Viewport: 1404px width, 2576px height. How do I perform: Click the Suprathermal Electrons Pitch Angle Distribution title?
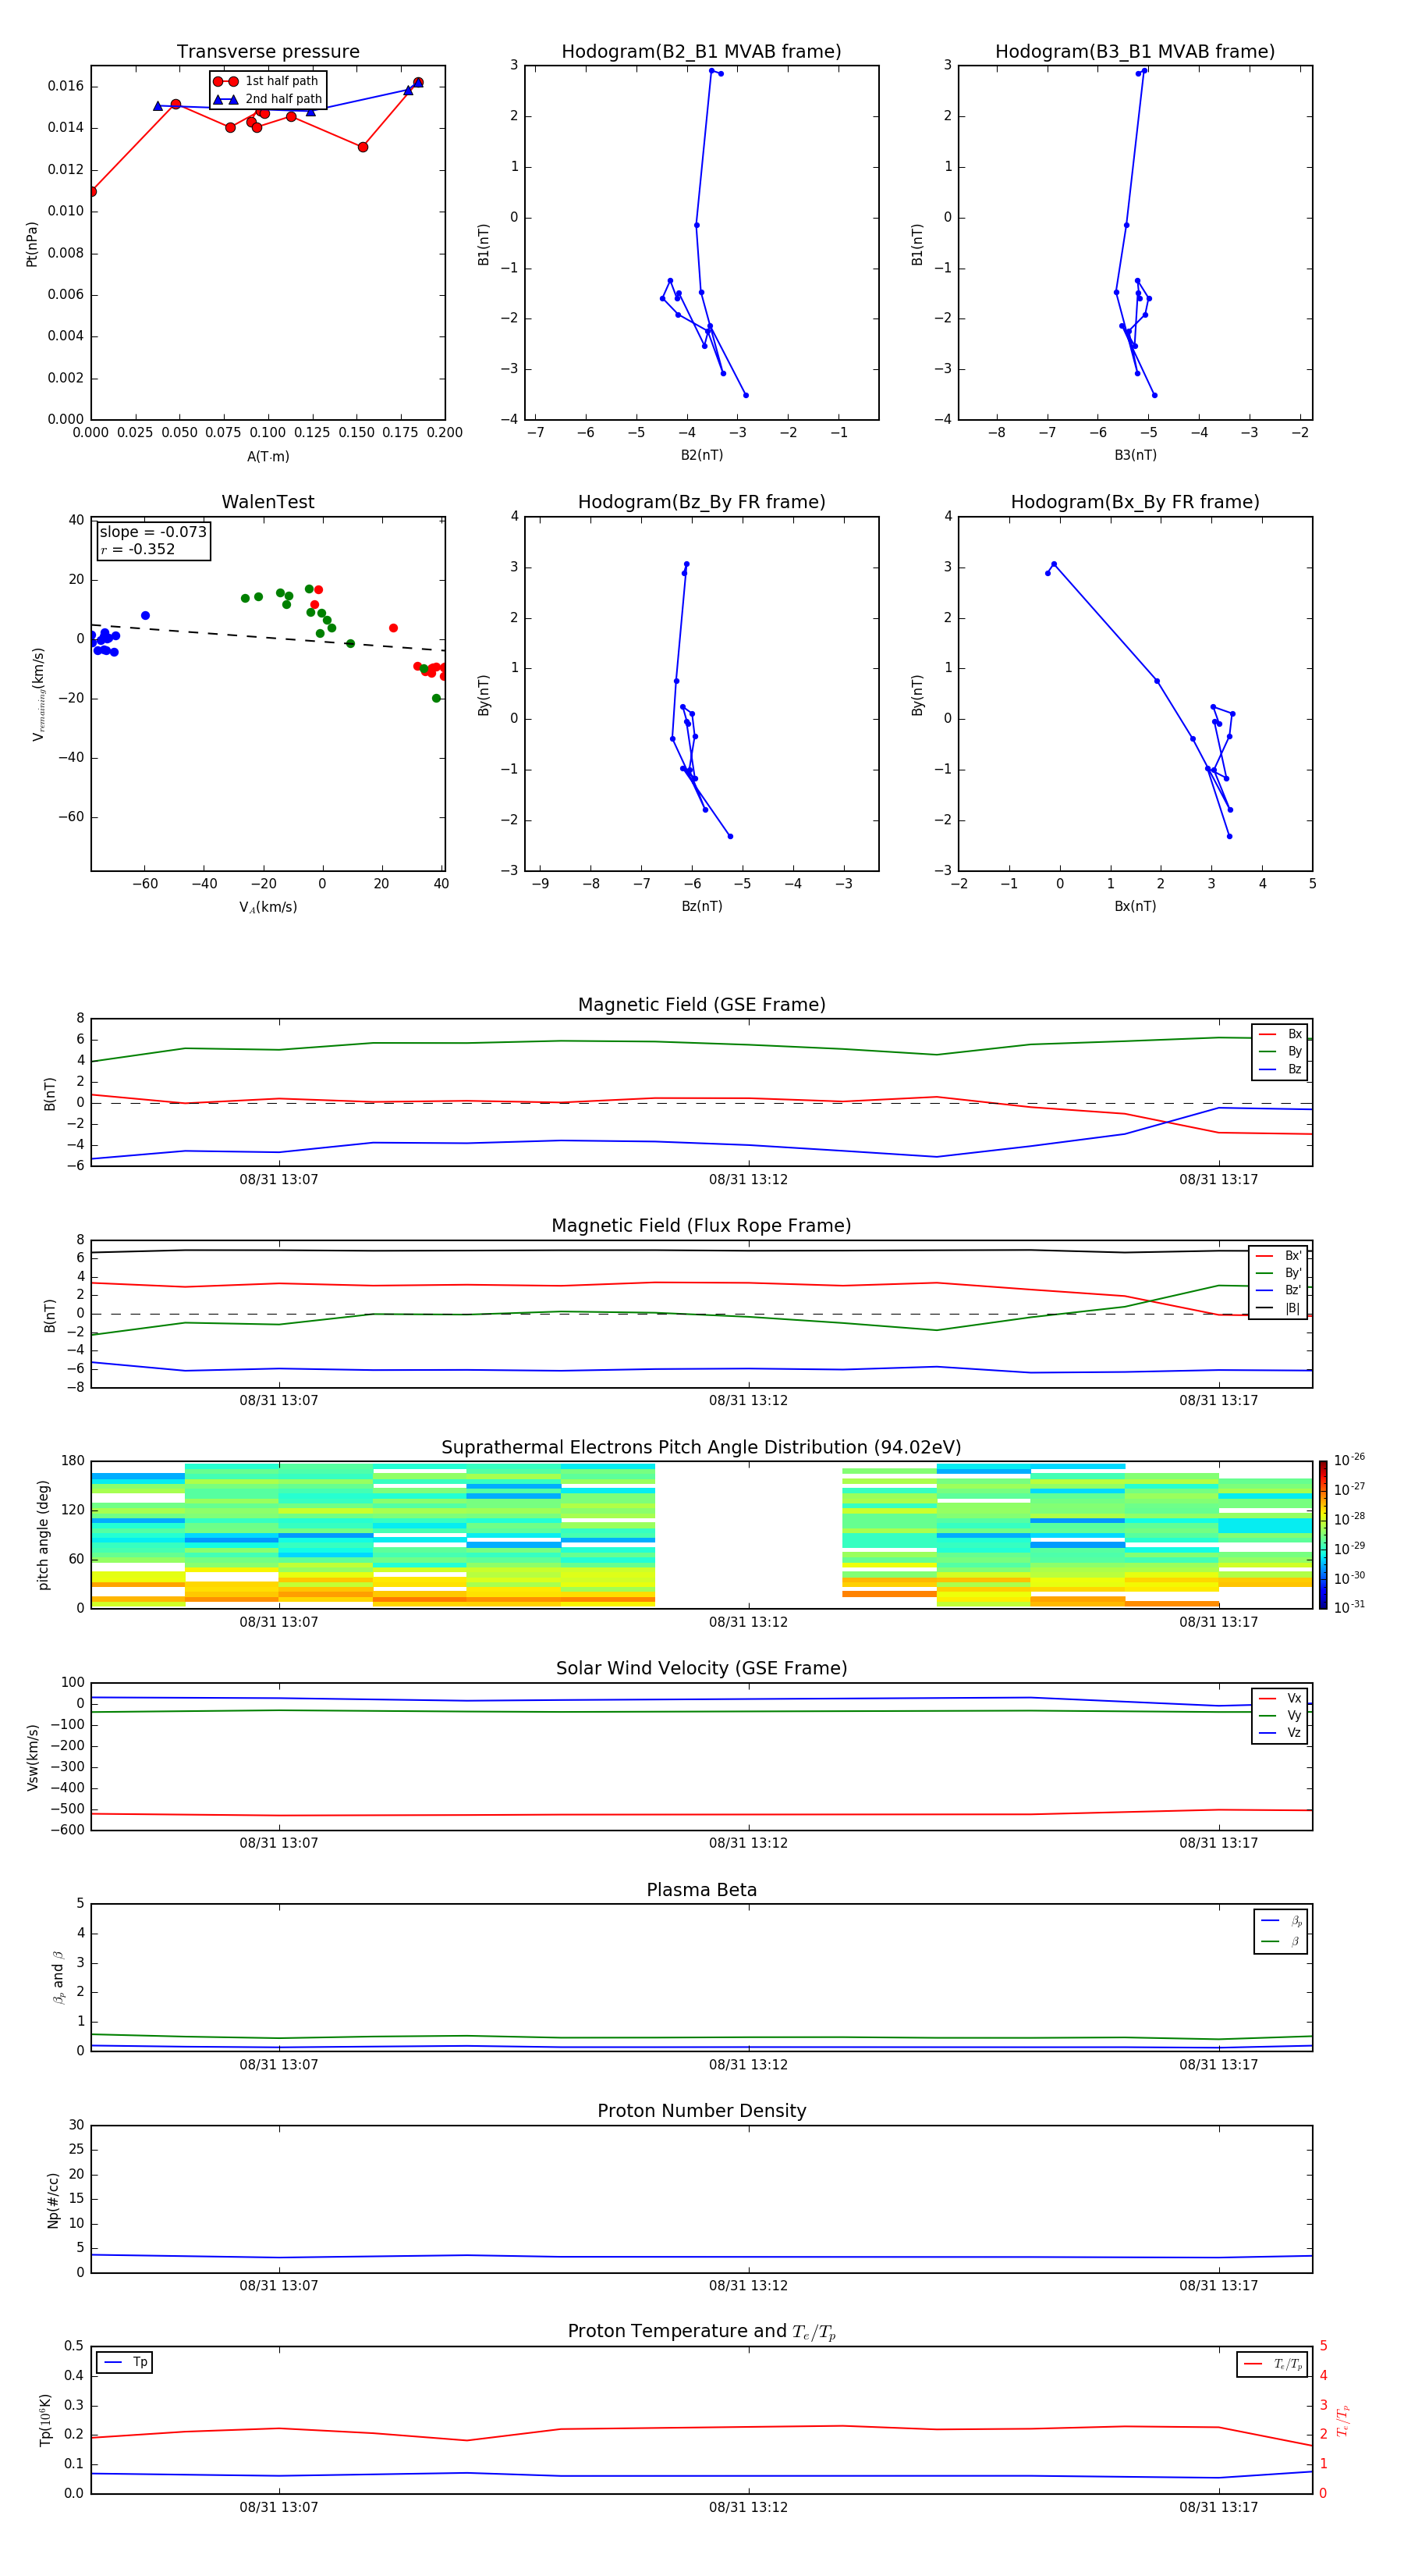pos(701,1448)
